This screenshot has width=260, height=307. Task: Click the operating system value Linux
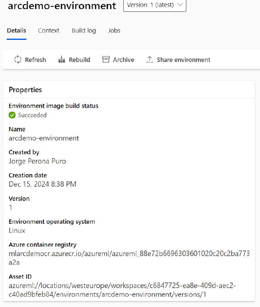tap(17, 230)
